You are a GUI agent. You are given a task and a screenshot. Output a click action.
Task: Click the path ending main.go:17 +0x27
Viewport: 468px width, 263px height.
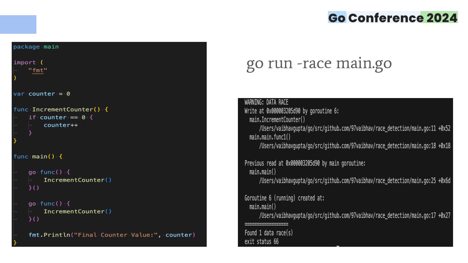355,215
